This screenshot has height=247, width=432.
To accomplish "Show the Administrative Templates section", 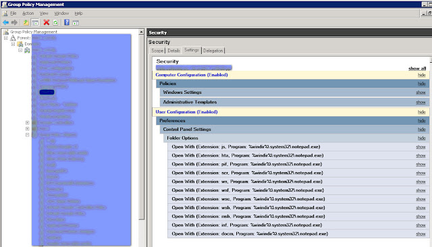I will tap(421, 102).
